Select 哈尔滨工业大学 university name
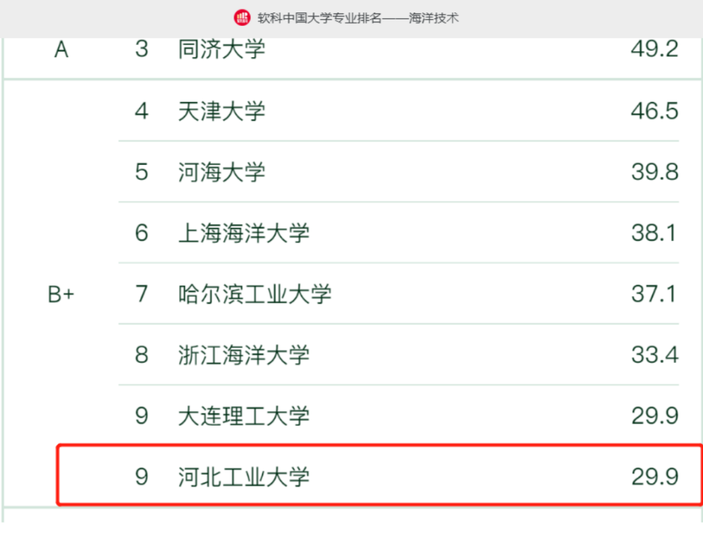Viewport: 703px width, 533px height. click(255, 294)
